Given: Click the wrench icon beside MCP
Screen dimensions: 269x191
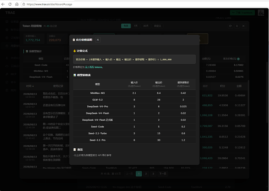Looking at the screenshot, I should (7, 74).
